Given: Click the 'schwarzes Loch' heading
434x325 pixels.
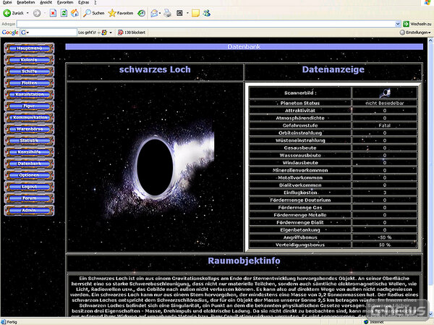Looking at the screenshot, I should (x=155, y=69).
